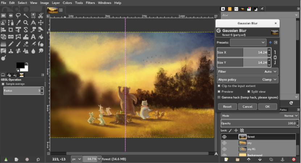The height and width of the screenshot is (163, 301).
Task: Select the Fuzzy Select magic wand tool
Action: [x=26, y=16]
